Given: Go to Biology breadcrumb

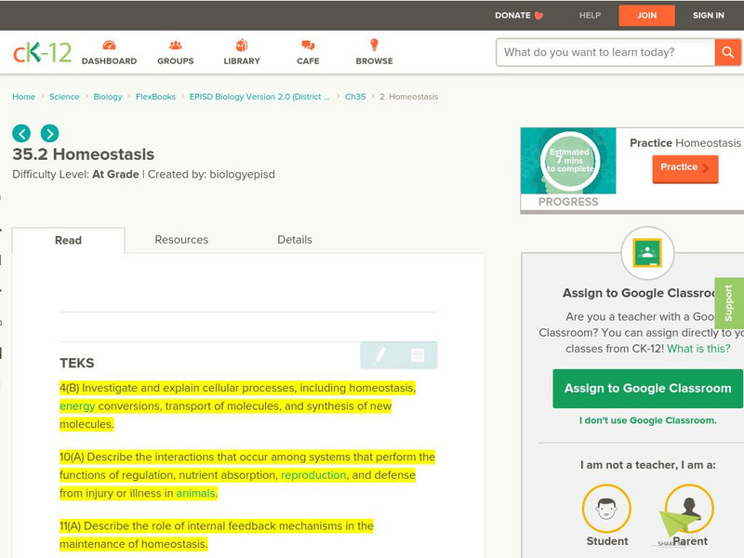Looking at the screenshot, I should [108, 97].
